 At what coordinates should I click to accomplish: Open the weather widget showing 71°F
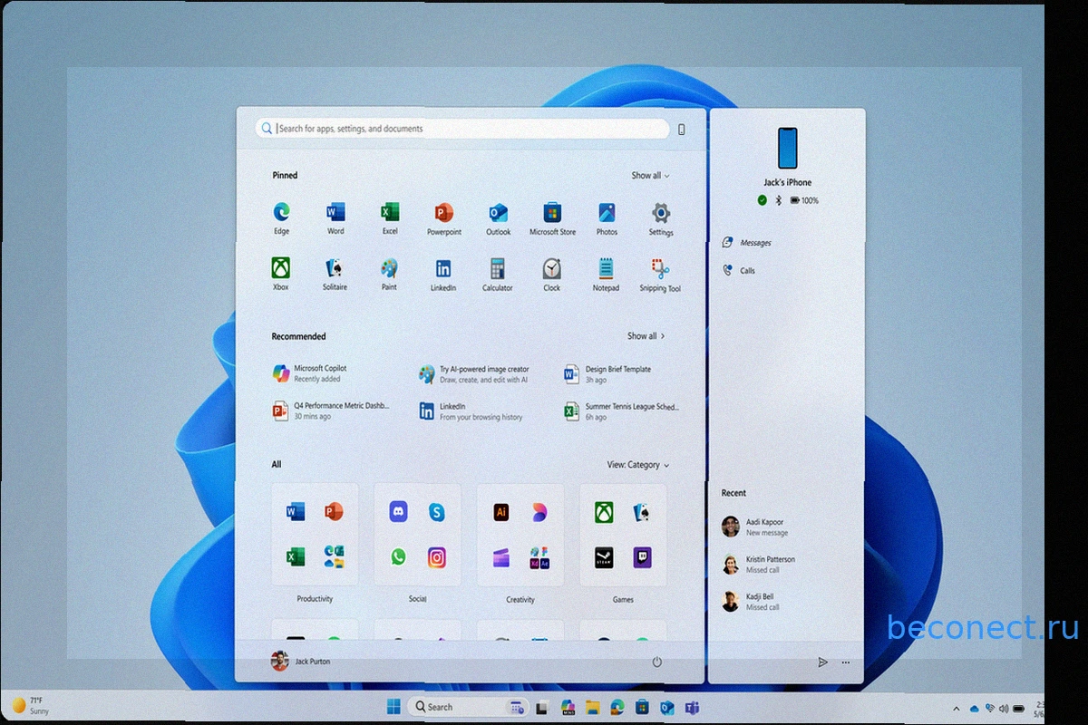tap(31, 706)
